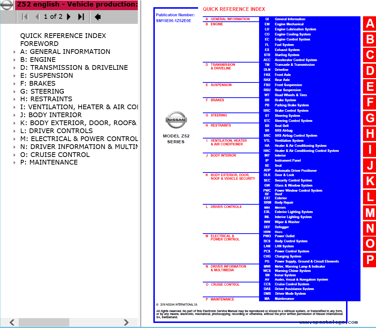The image size is (376, 328).
Task: Expand B: ENGINE tree node
Action: click(14, 60)
